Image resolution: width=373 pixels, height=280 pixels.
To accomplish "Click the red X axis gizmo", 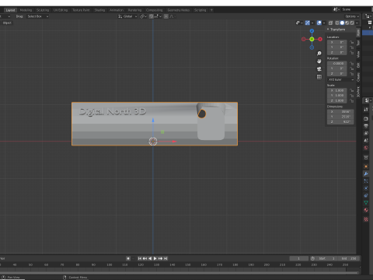I will 320,39.
